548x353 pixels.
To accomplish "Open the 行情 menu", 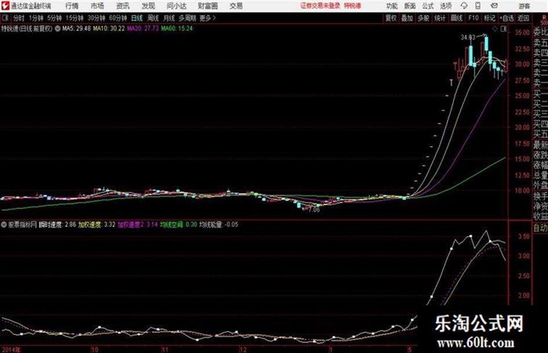I will click(72, 6).
